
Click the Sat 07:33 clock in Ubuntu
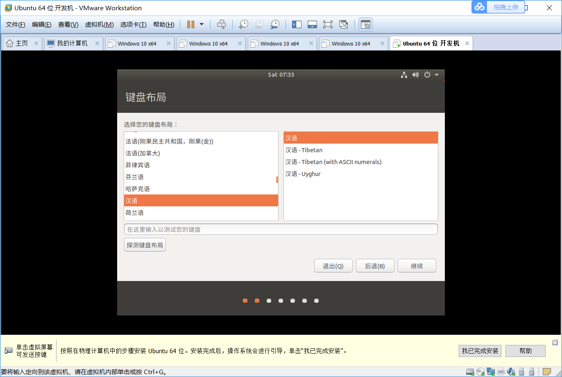click(x=281, y=75)
